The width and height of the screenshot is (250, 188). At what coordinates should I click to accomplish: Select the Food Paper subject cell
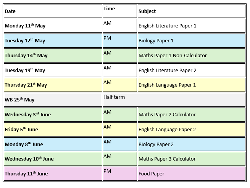191,174
